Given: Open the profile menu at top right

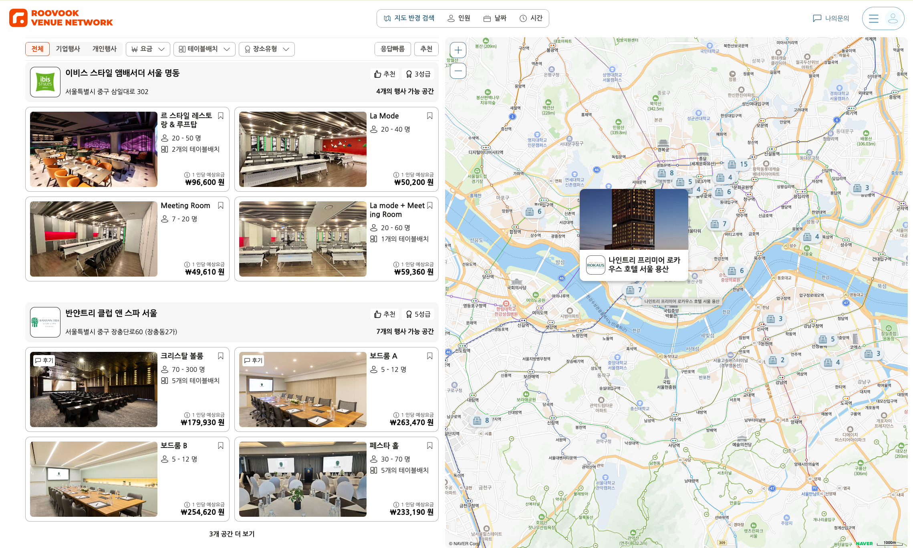Looking at the screenshot, I should pos(893,18).
